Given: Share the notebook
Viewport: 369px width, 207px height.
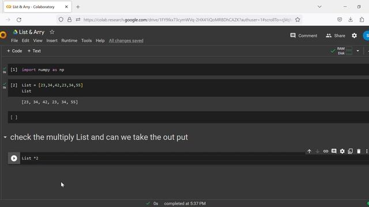Looking at the screenshot, I should [336, 36].
